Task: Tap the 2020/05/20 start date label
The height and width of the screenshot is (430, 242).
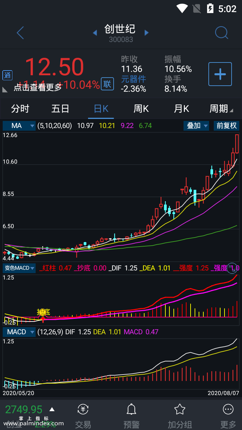Action: pos(18,393)
